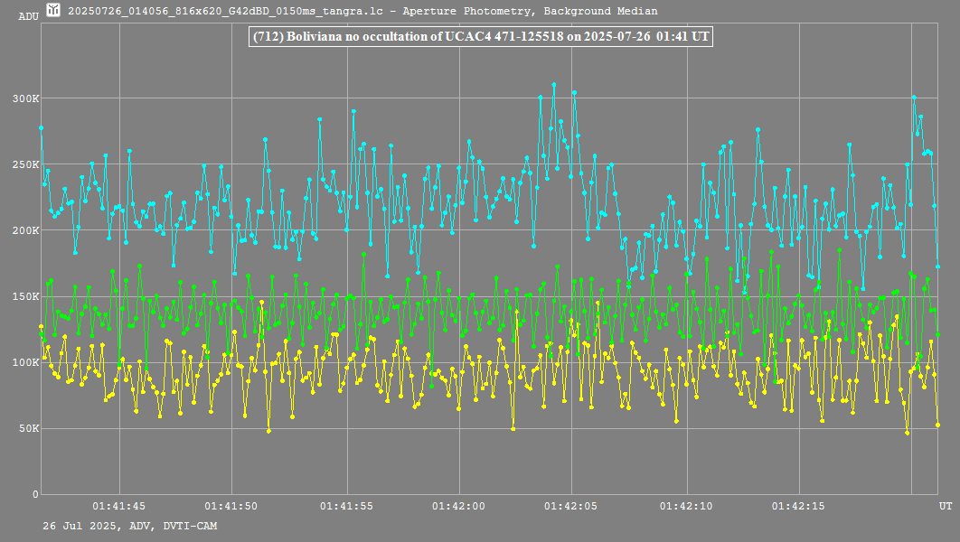The image size is (960, 542).
Task: Jump to the 01:42:00 time label
Action: [459, 506]
